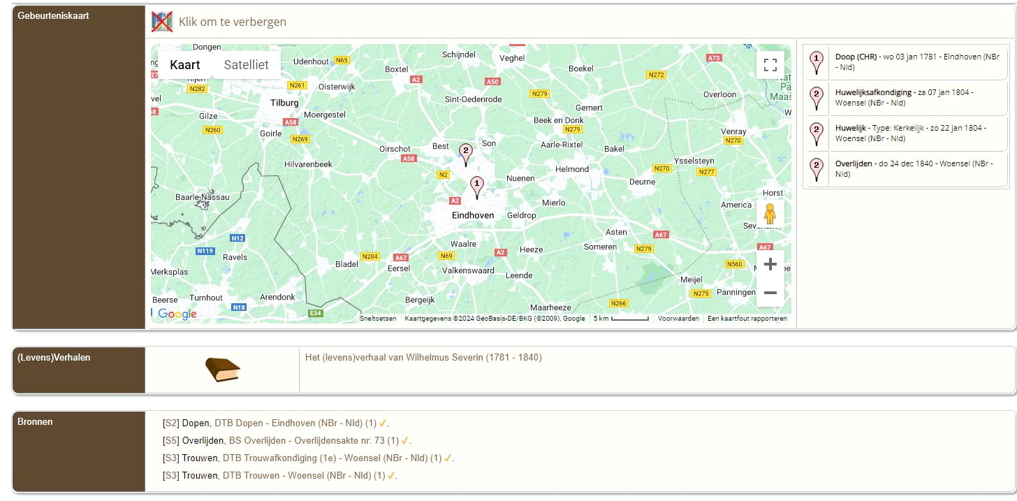Open life story of Wilhelmus Severin
The image size is (1017, 501).
click(x=423, y=358)
